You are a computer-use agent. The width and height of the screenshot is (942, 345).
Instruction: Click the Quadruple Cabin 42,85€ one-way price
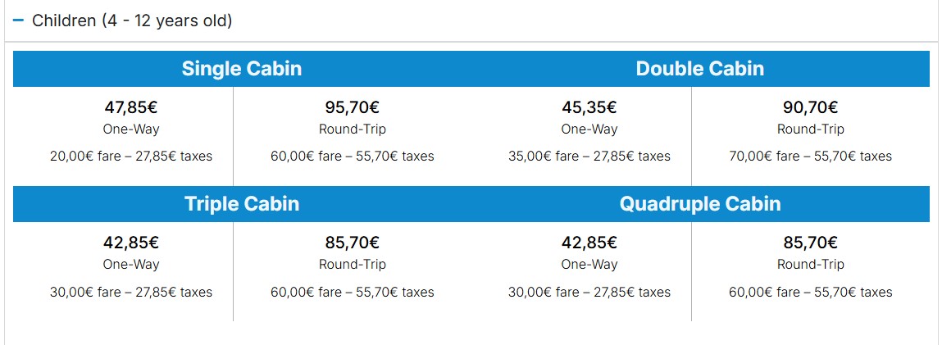tap(589, 243)
